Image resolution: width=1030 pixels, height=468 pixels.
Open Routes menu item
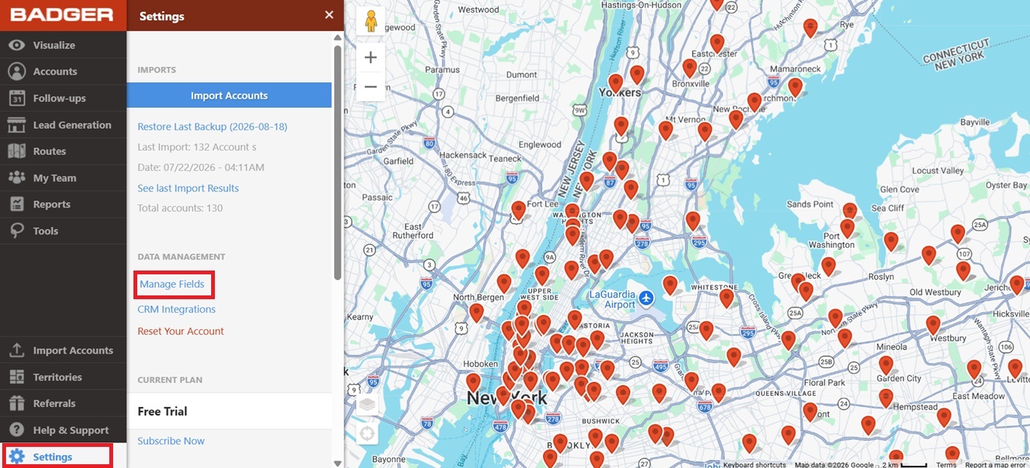pyautogui.click(x=63, y=151)
